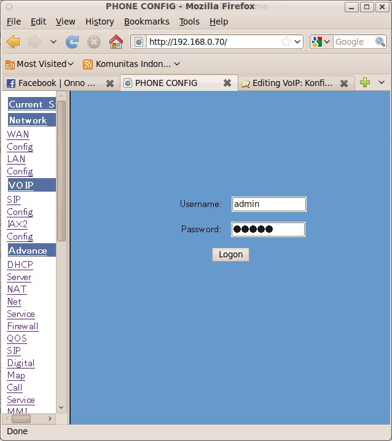Reload the page with the refresh icon
Viewport: 392px width, 441px height.
(x=72, y=42)
